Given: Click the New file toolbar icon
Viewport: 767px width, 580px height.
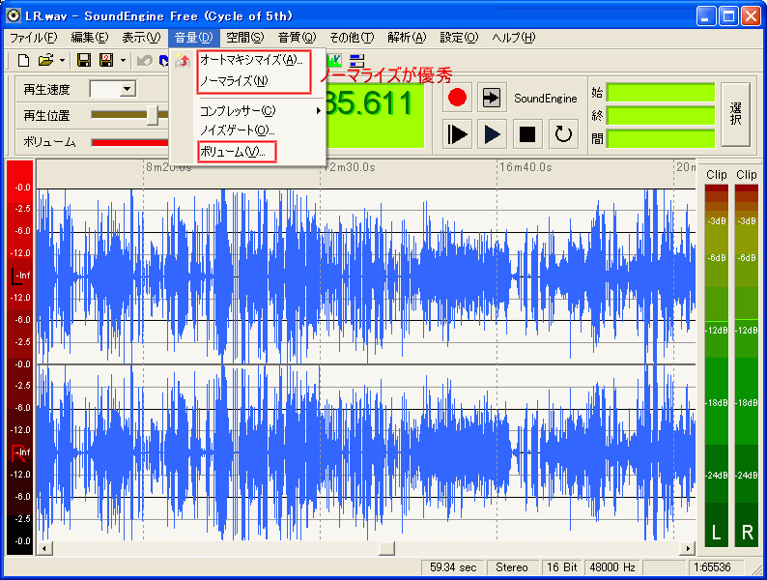Looking at the screenshot, I should click(24, 61).
